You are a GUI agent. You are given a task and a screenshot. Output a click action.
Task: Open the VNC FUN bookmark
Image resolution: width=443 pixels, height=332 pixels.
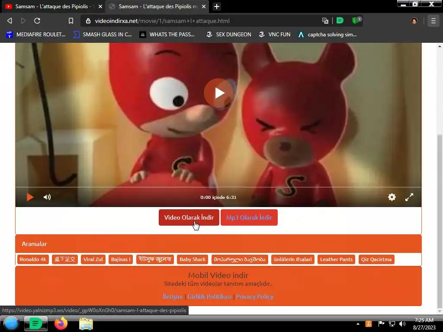[x=275, y=35]
